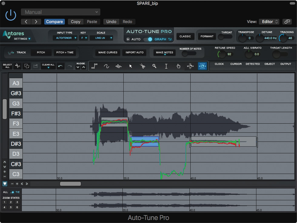This screenshot has height=223, width=297.
Task: Switch to CLASSIC mode
Action: tap(185, 36)
